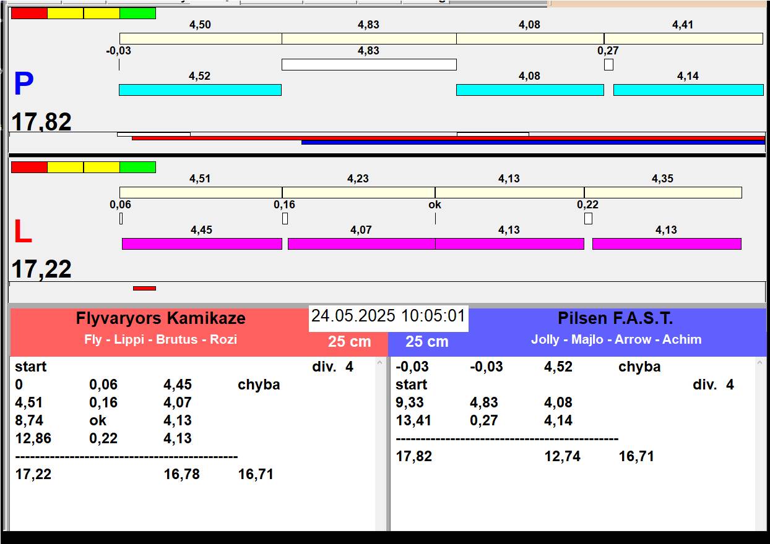Screen dimensions: 770x544
Task: Click the start label in Pilsen results
Action: (x=412, y=385)
